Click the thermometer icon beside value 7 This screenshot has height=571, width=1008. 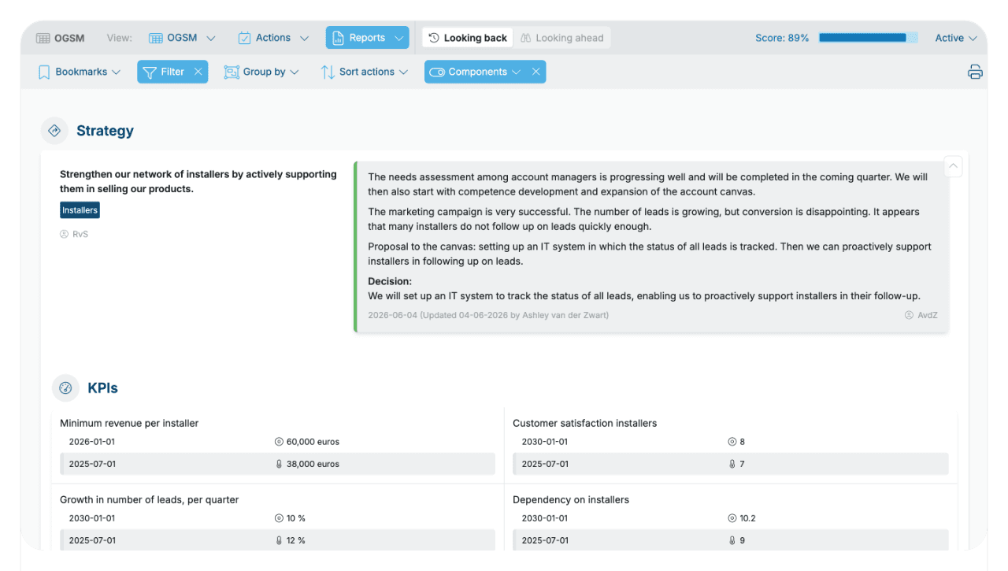tap(732, 464)
